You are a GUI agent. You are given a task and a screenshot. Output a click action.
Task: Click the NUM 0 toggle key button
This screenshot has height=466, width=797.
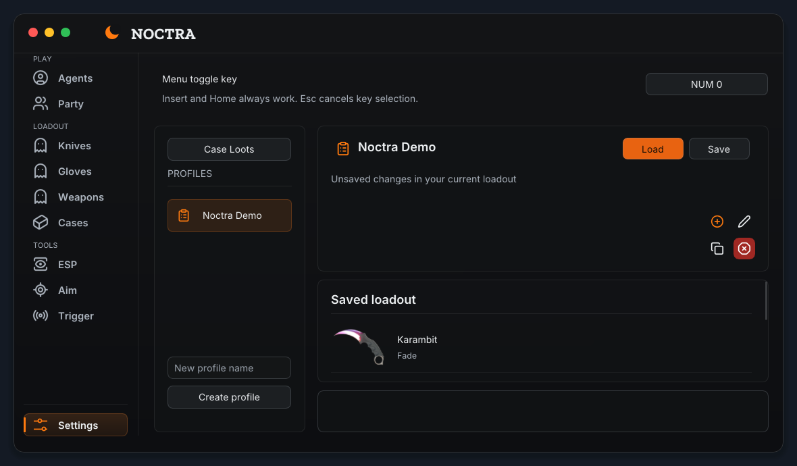[706, 84]
